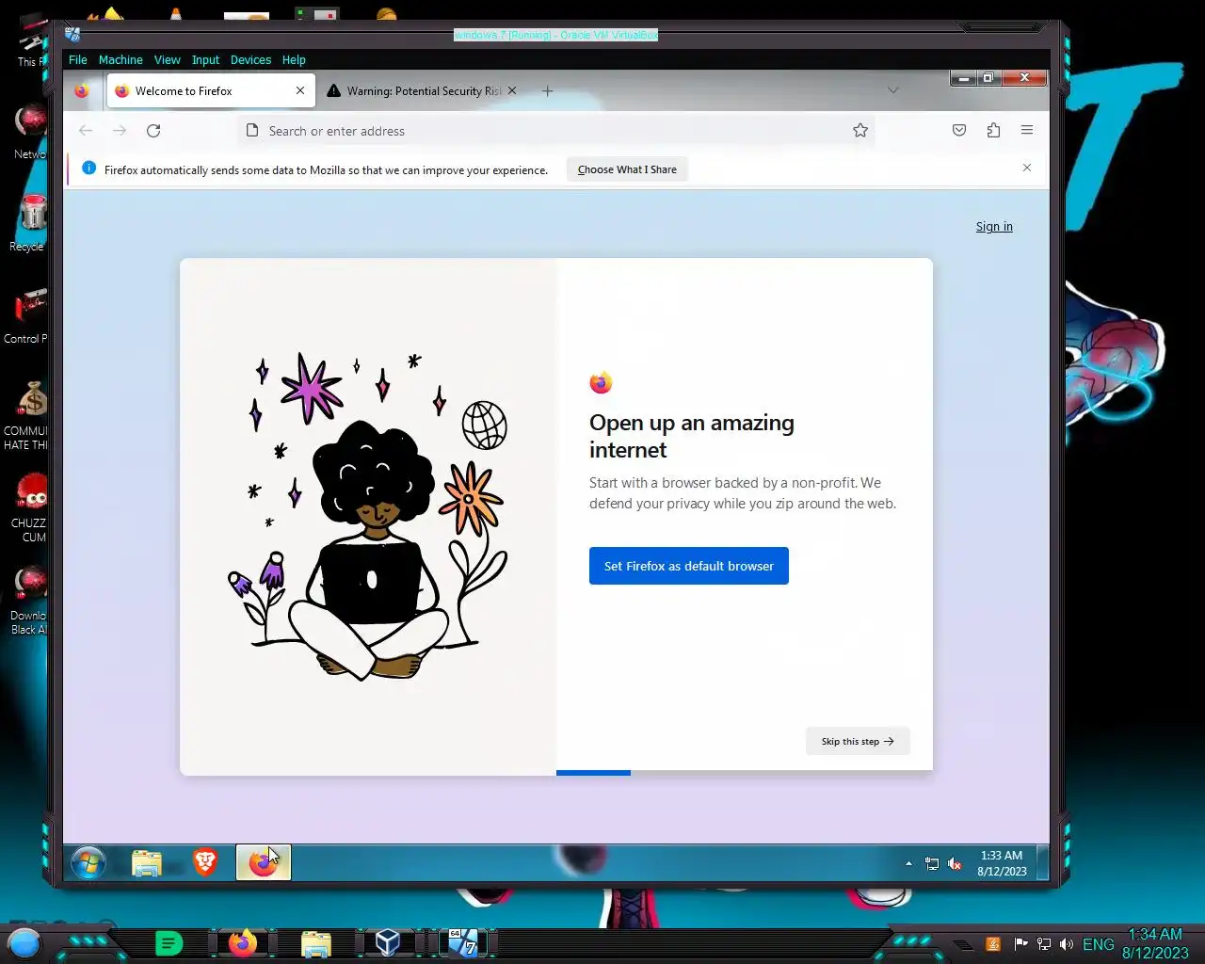Viewport: 1205px width, 964px height.
Task: Click the muted volume icon in guest tray
Action: 955,863
